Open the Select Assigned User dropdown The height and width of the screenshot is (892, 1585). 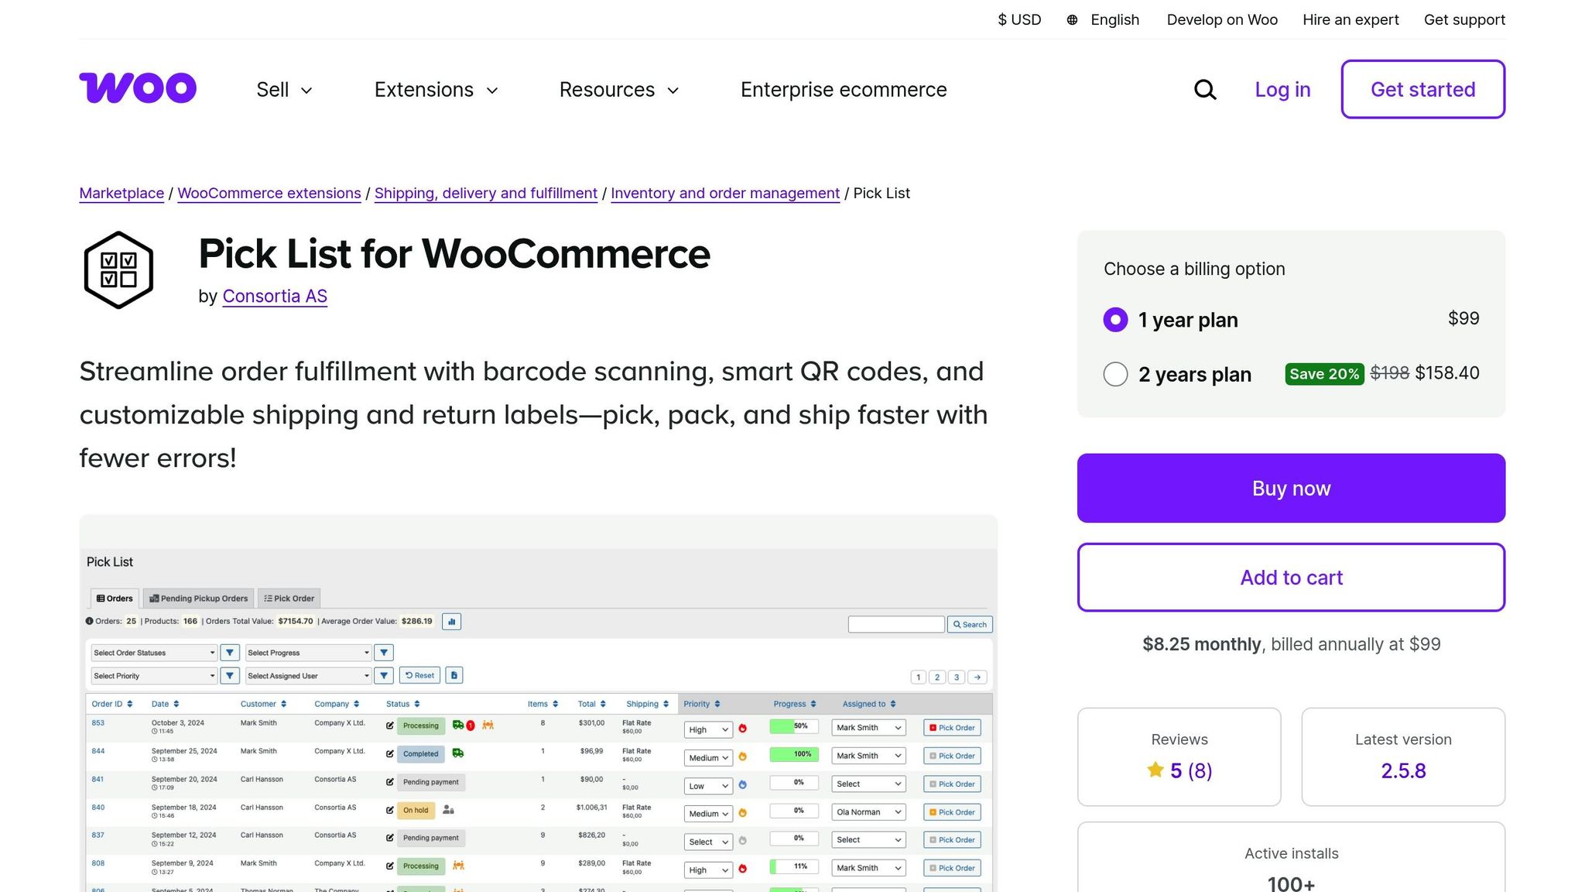[x=308, y=676]
